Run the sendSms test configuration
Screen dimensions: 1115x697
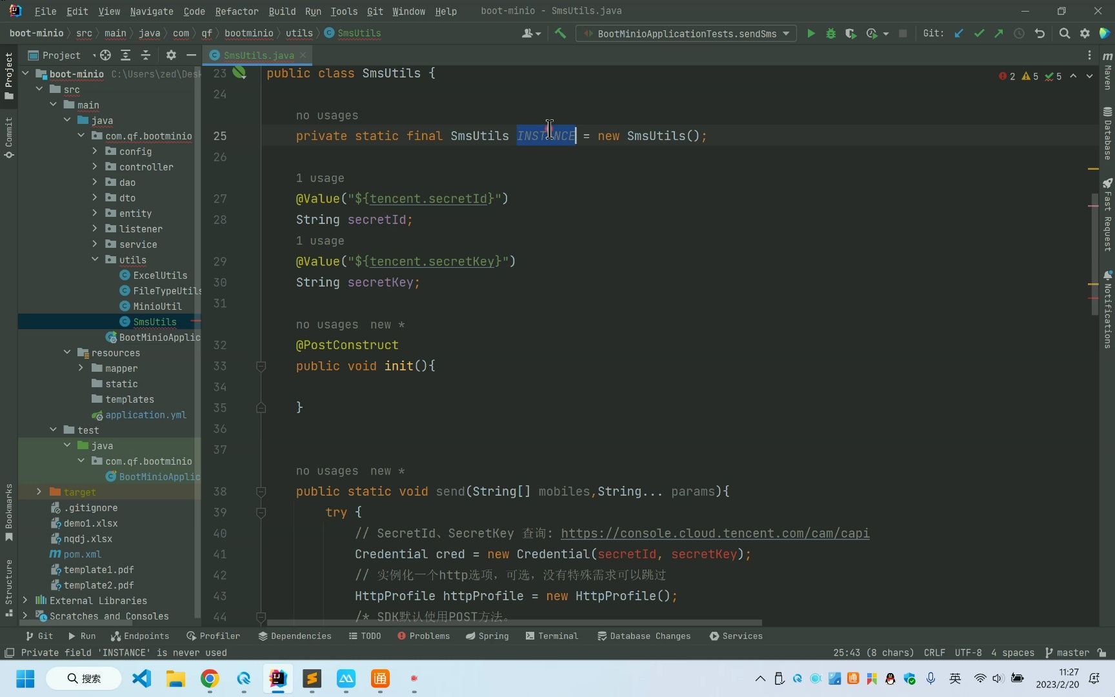click(x=811, y=34)
